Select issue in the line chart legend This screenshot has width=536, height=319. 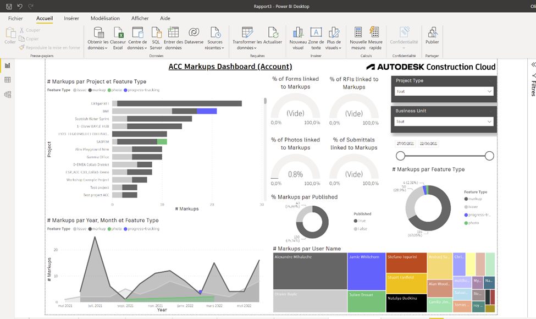(x=80, y=229)
